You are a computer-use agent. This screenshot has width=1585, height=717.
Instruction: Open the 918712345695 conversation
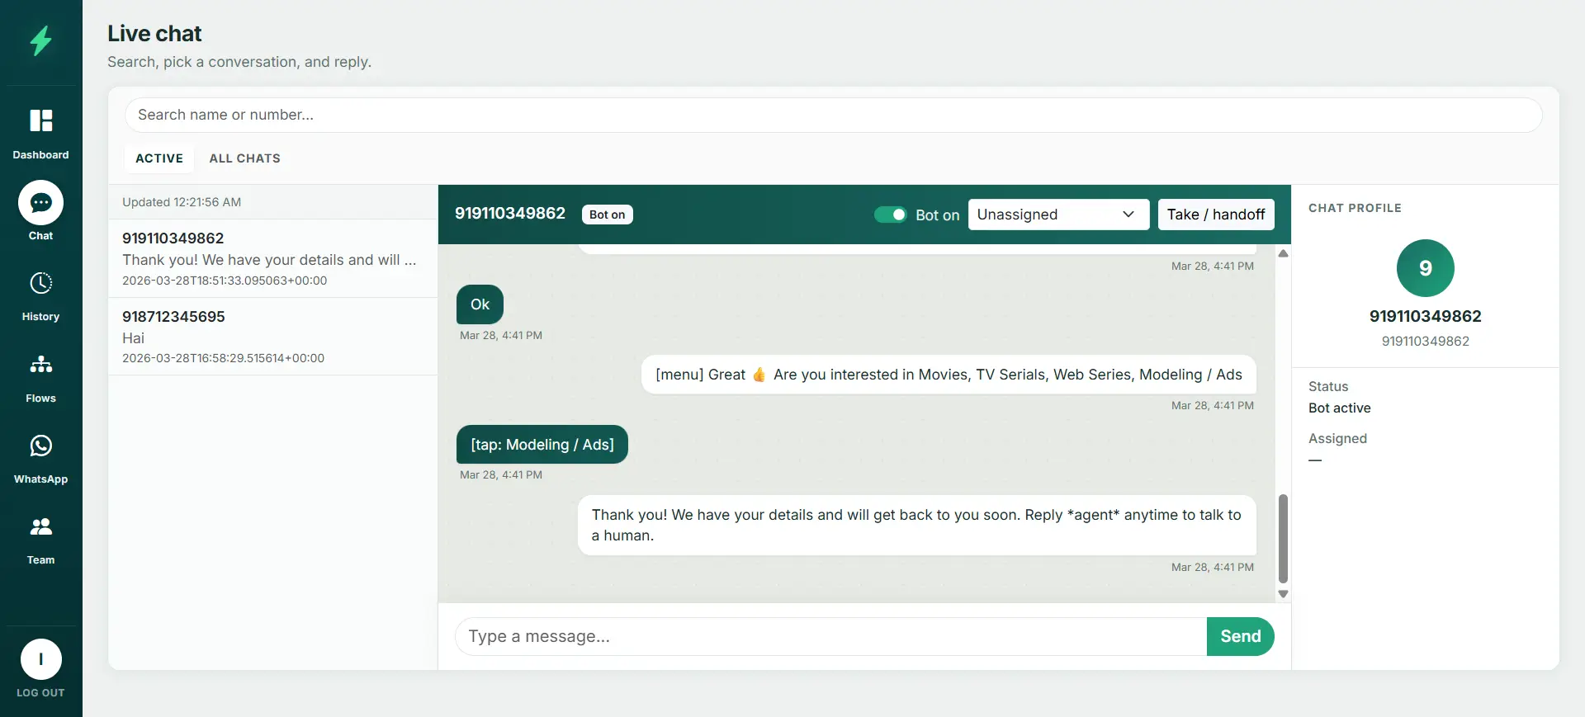tap(272, 337)
